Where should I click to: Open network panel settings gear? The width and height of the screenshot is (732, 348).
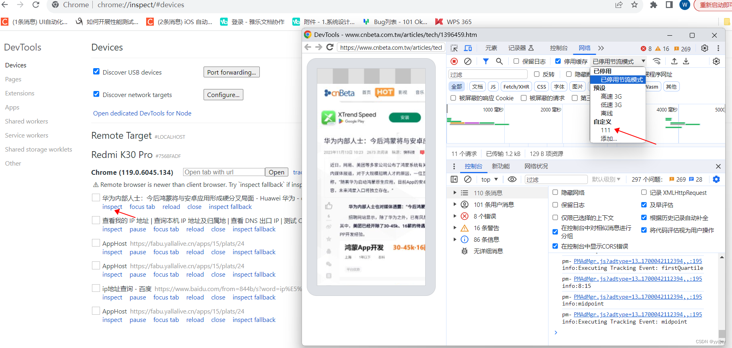[x=716, y=61]
